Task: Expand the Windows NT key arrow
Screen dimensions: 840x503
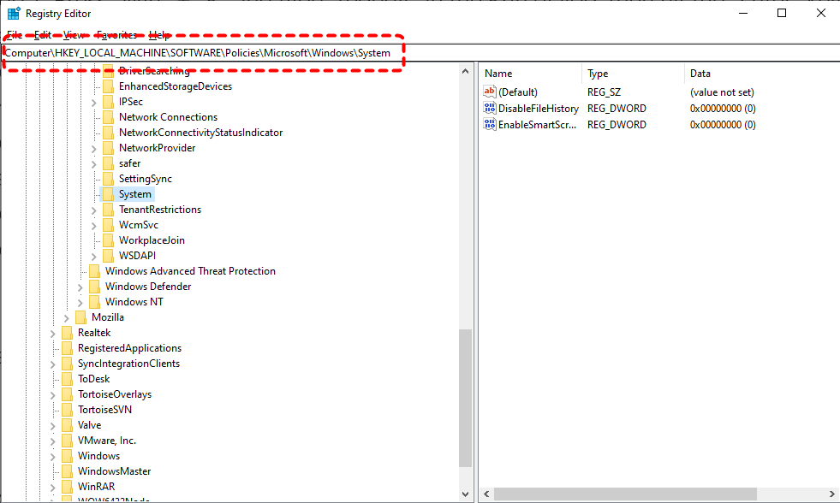Action: click(x=80, y=302)
